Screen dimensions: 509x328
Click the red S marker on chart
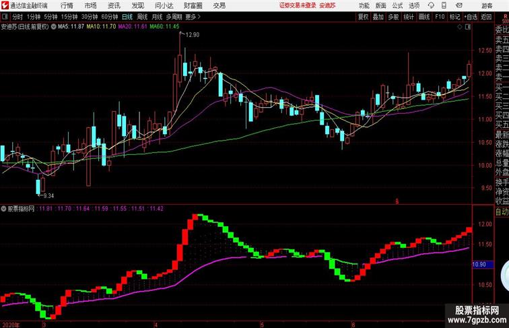pos(397,201)
